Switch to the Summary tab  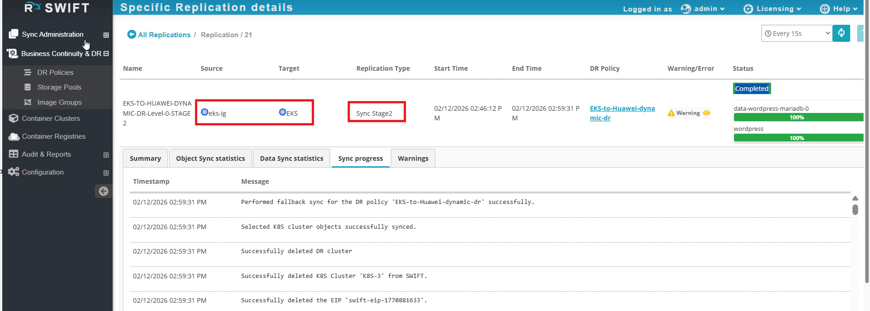[145, 158]
